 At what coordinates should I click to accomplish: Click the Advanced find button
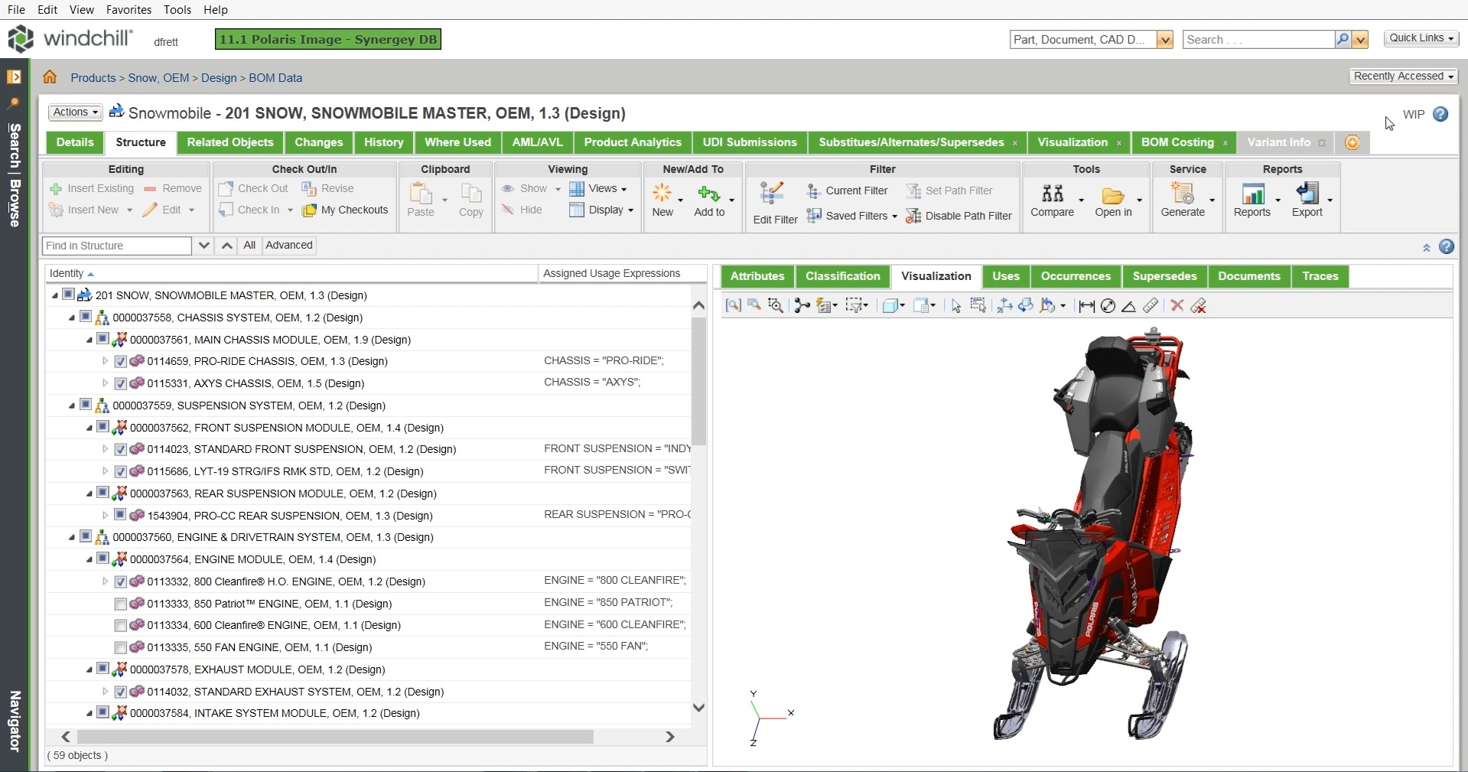288,246
